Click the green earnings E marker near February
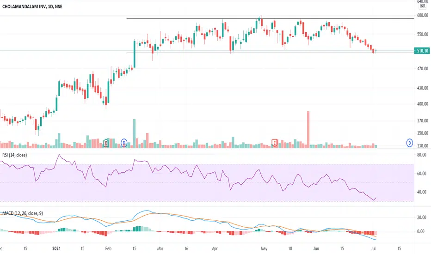Viewport: 431px width, 254px height. click(x=106, y=143)
